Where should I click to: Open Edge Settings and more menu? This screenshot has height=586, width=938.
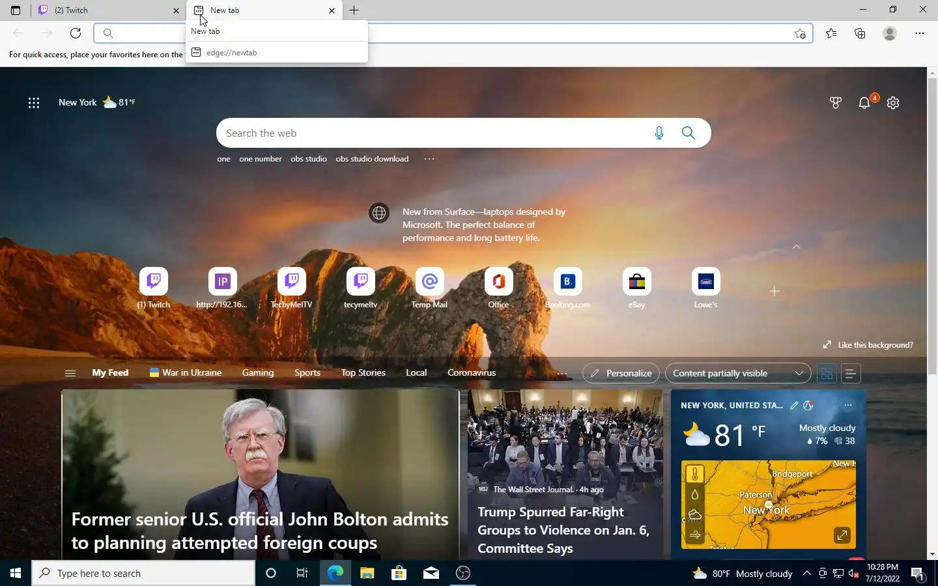(x=920, y=33)
